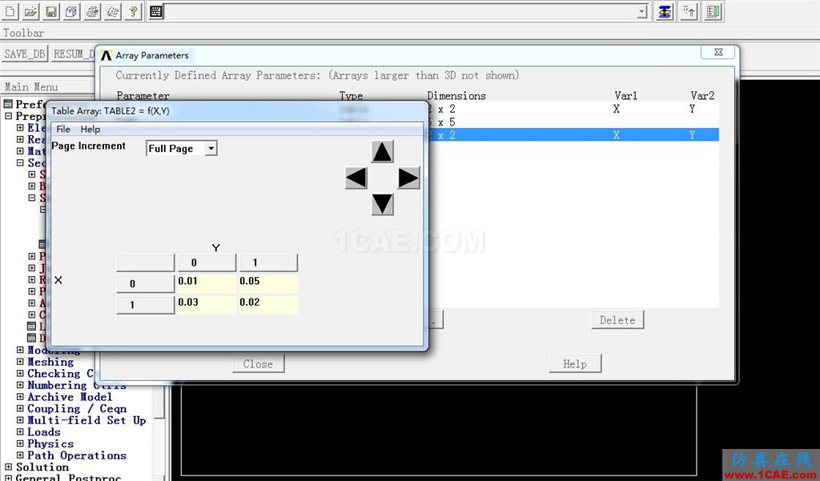This screenshot has height=481, width=820.
Task: Click the Report Generator icon
Action: (x=112, y=11)
